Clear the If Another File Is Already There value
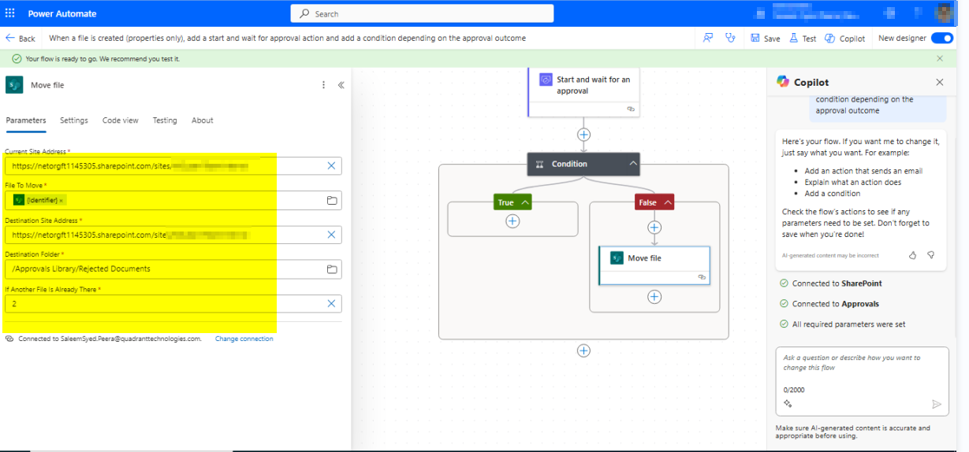 pos(332,303)
